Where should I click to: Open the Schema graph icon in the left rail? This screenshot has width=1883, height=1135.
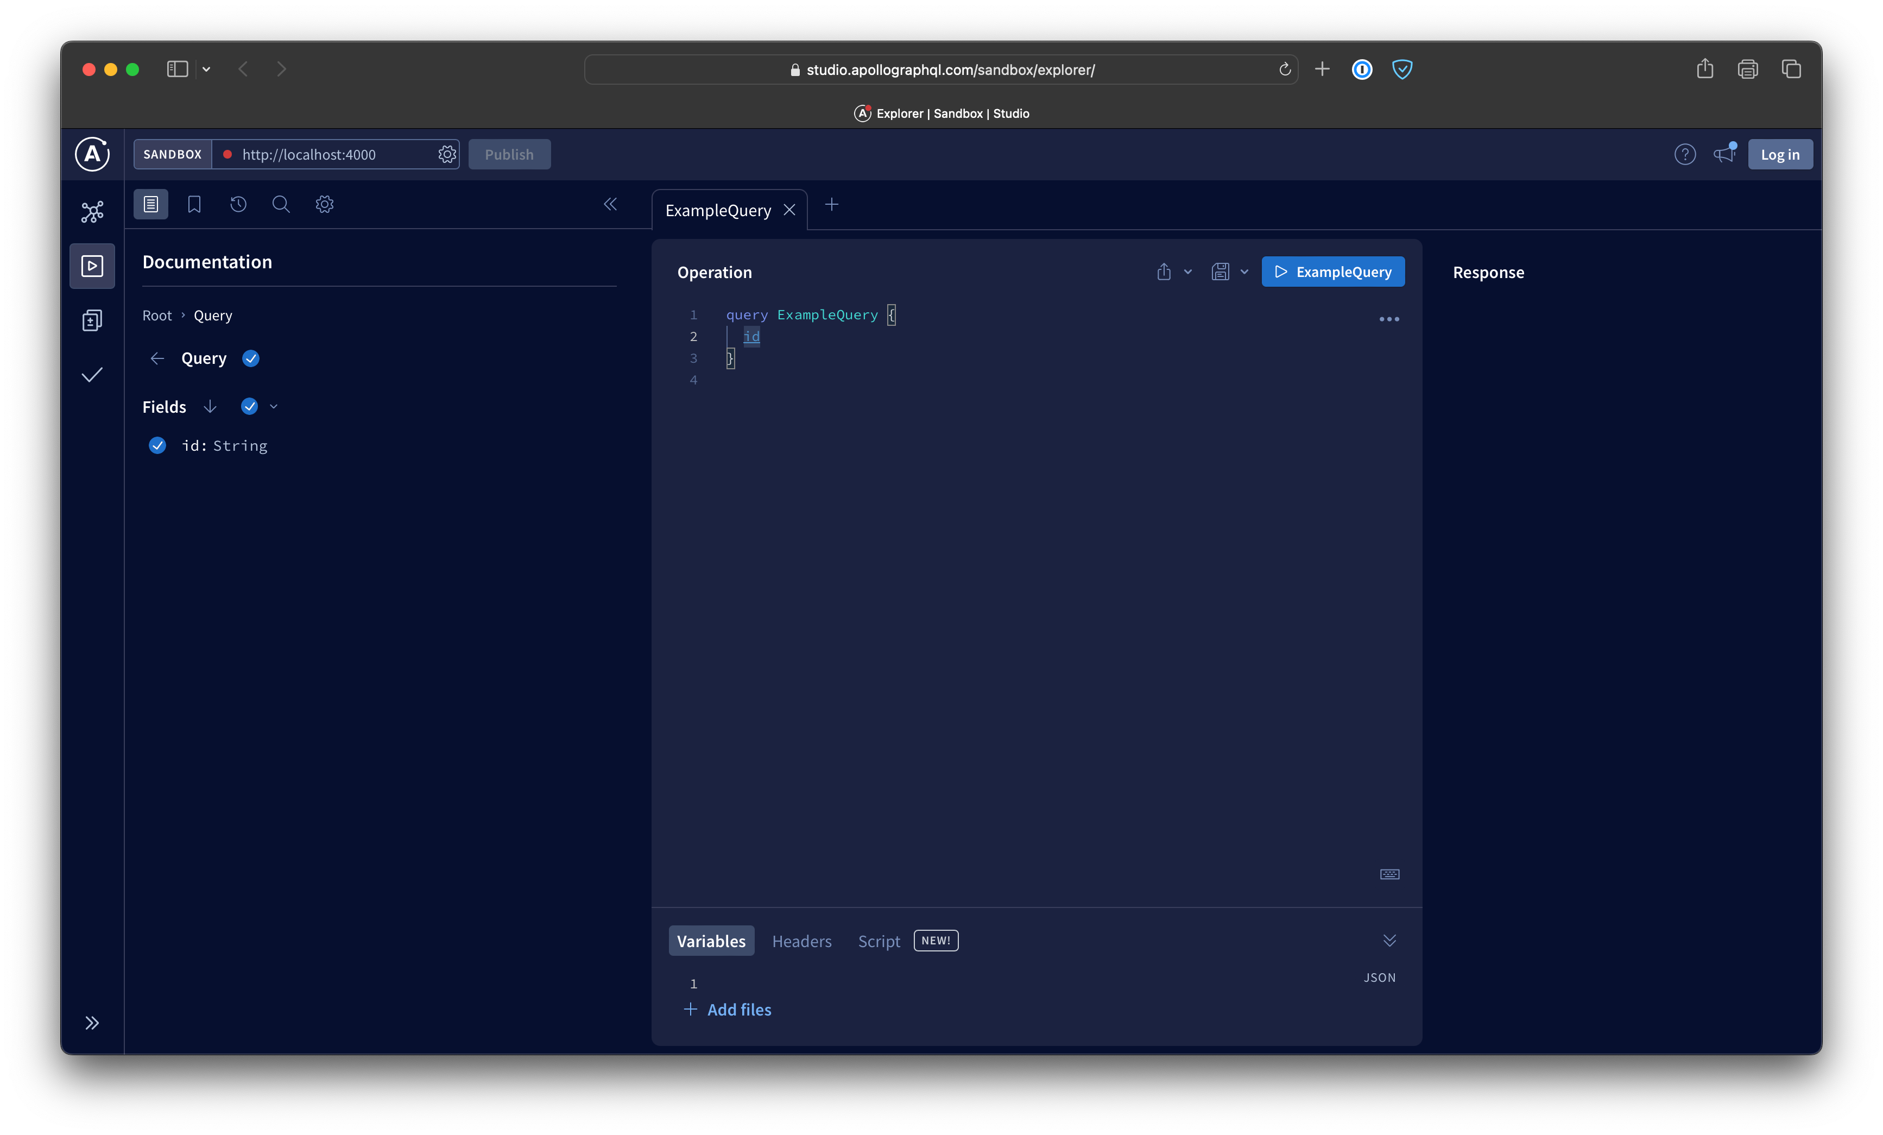pos(92,212)
